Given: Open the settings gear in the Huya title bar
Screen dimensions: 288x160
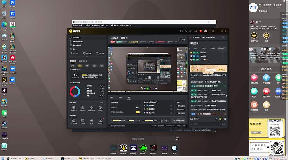Looking at the screenshot, I should 213,31.
